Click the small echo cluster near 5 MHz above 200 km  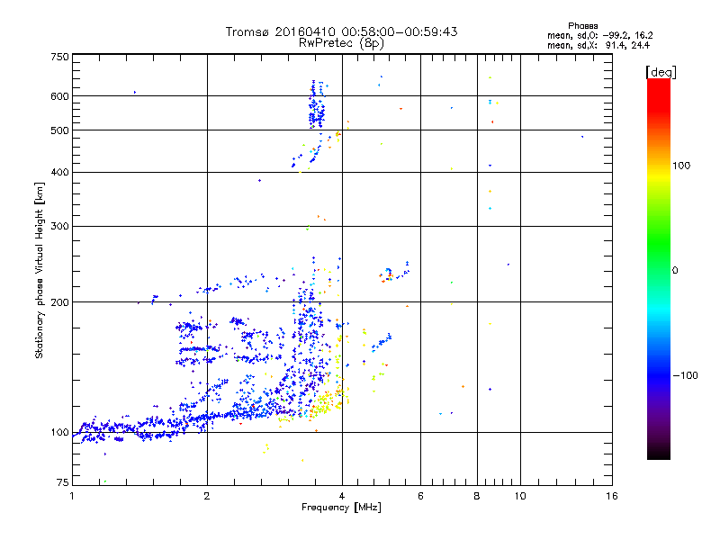pos(387,274)
